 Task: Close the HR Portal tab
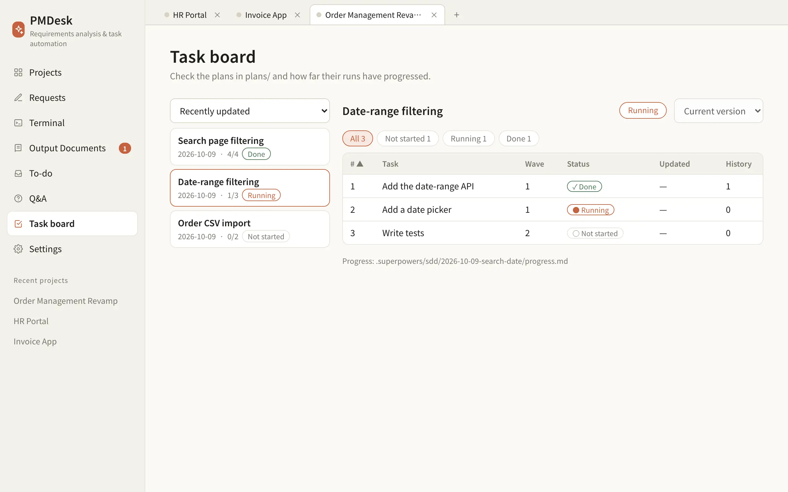click(217, 15)
